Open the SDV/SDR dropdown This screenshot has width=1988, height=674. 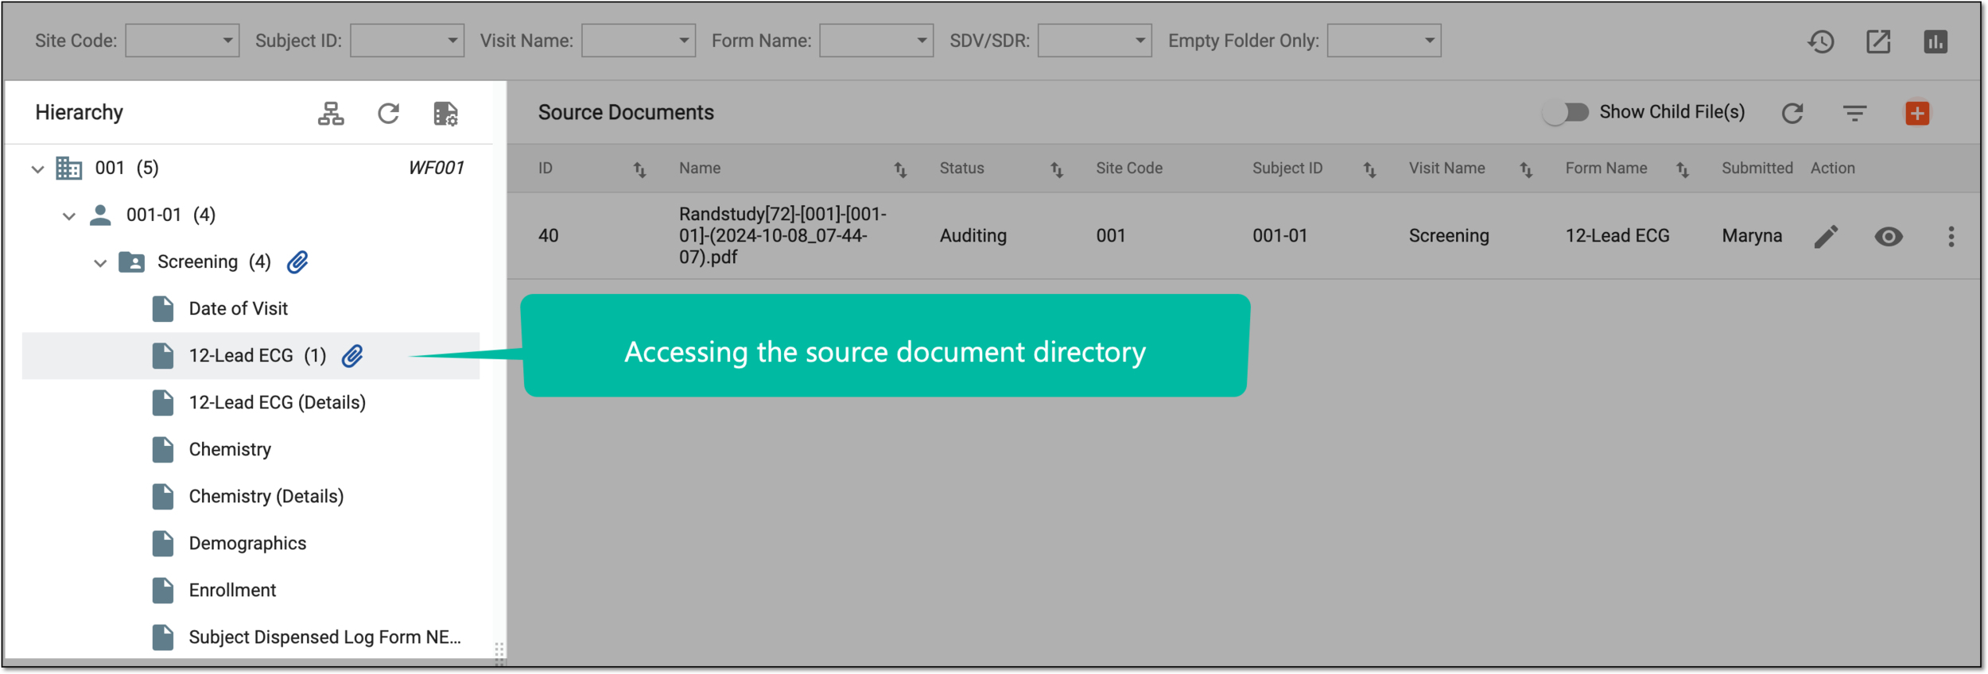click(1095, 41)
